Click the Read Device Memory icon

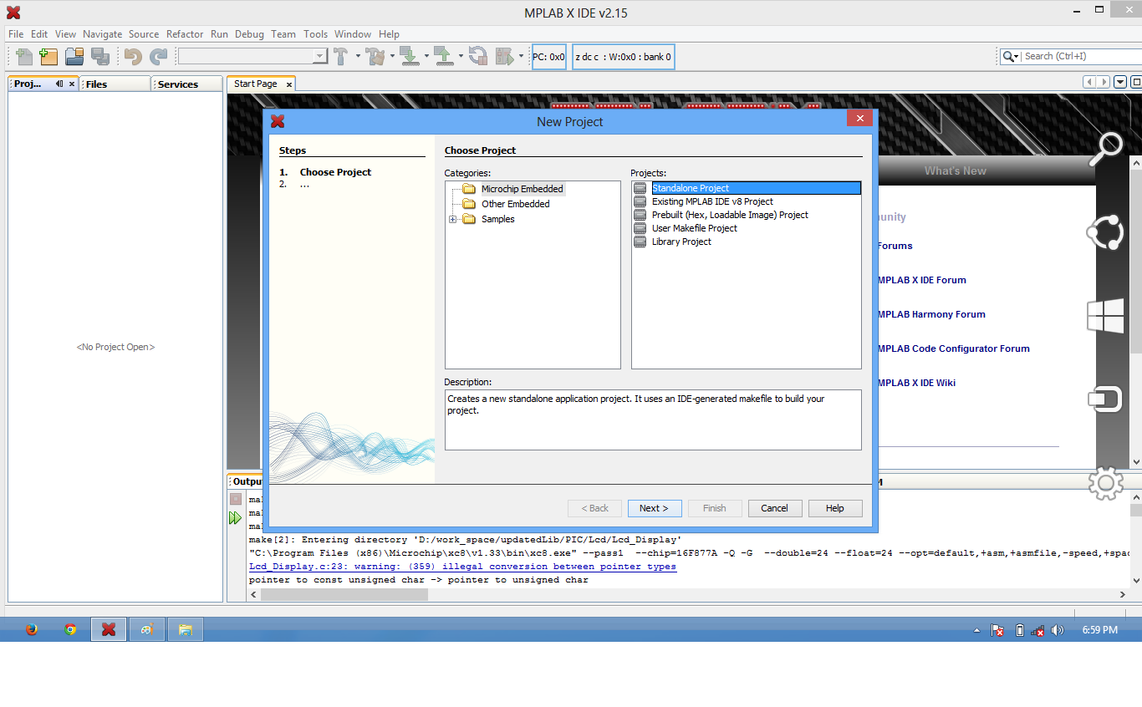tap(443, 56)
